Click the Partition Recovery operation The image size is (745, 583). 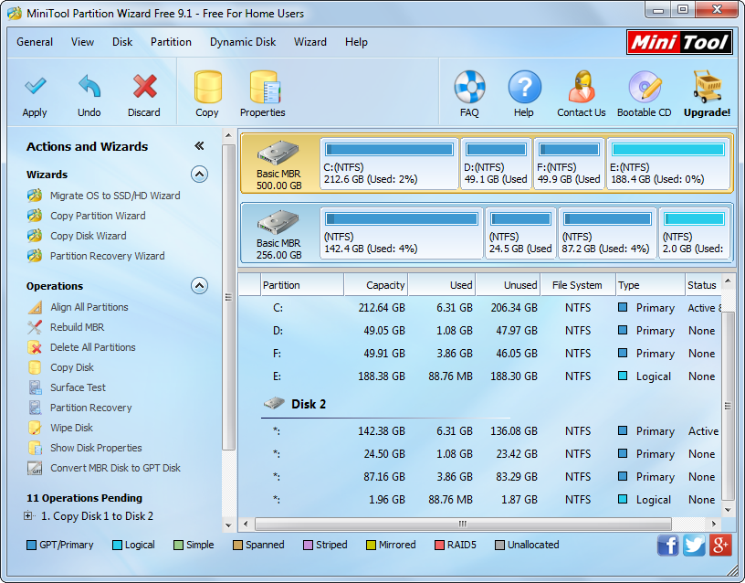click(x=91, y=408)
